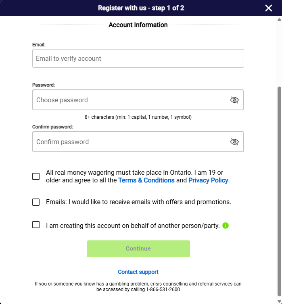Follow the Contact support link

138,272
